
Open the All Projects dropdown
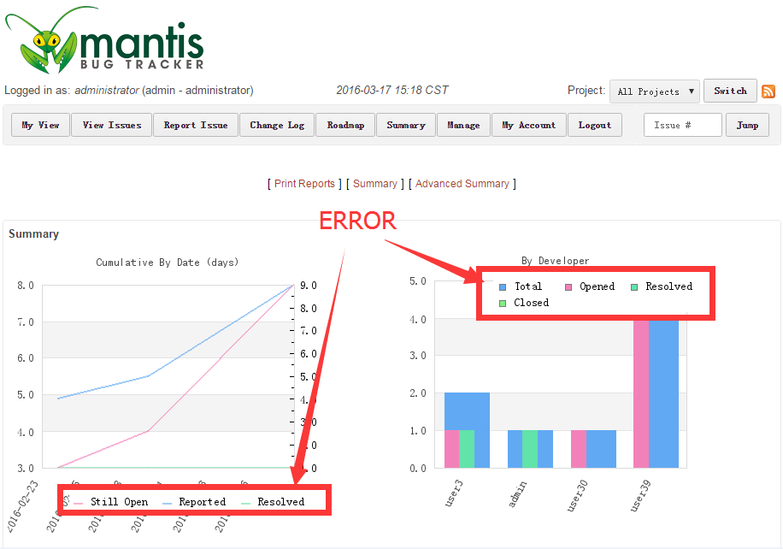[x=654, y=91]
